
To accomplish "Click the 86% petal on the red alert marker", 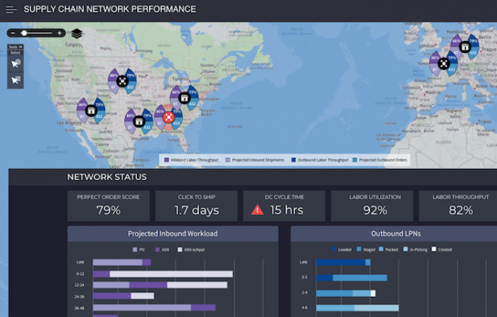I will 160,111.
